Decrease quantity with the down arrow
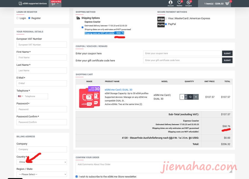This screenshot has width=249, height=179. tap(186, 98)
